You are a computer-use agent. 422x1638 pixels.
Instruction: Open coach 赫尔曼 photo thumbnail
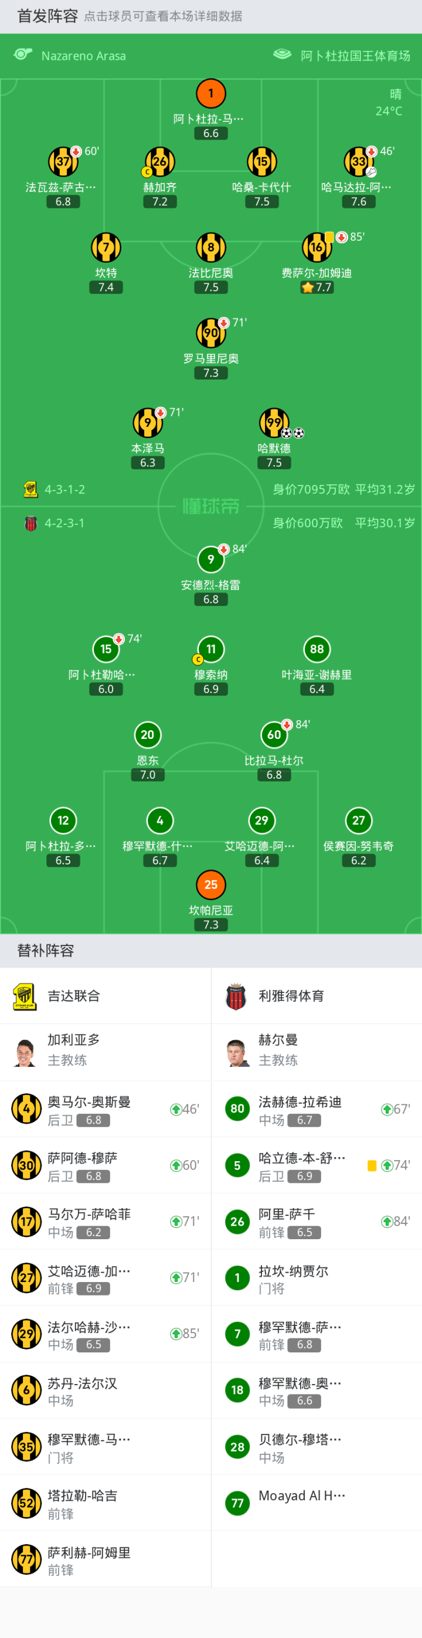tap(237, 1052)
